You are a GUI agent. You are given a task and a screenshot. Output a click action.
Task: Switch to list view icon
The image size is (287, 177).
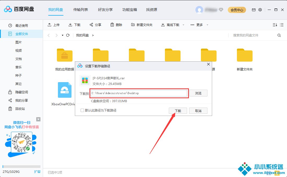(x=282, y=25)
